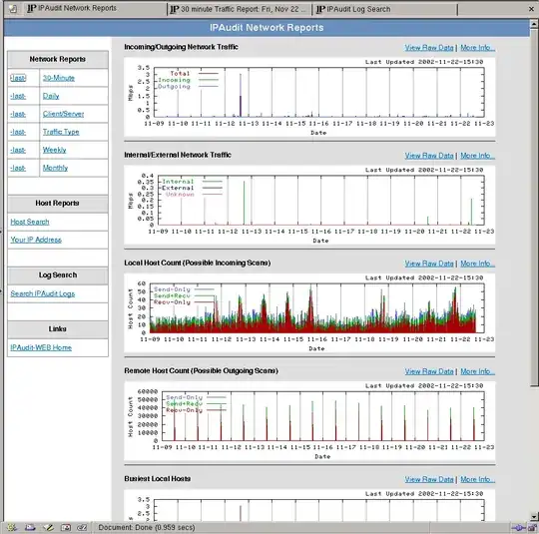
Task: Close the current tab with X button
Action: pos(531,9)
